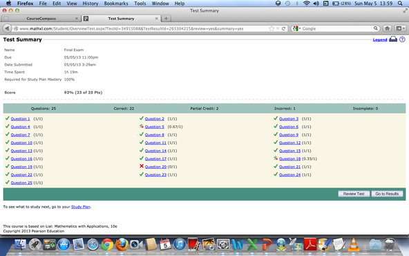Click the Review Test button
This screenshot has width=409, height=256.
point(354,194)
